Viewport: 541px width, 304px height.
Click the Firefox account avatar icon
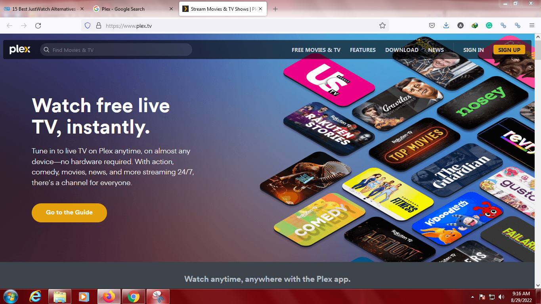coord(460,26)
